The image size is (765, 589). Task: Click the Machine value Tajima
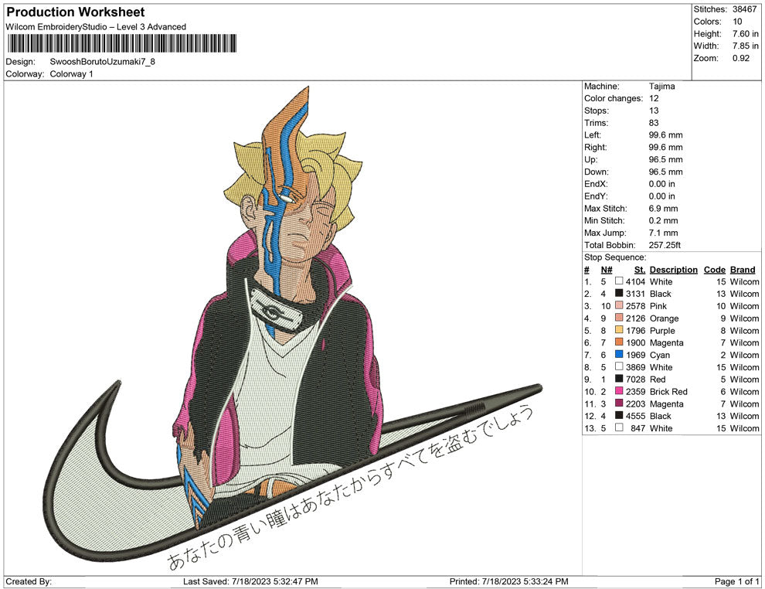[x=662, y=87]
